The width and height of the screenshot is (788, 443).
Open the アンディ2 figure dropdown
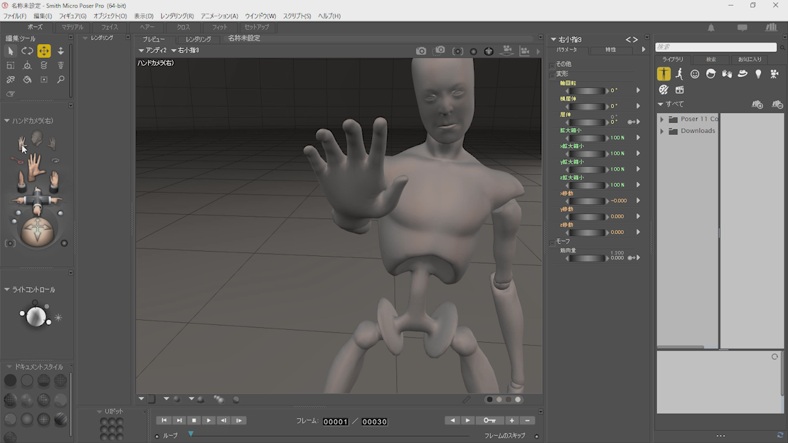[x=152, y=50]
